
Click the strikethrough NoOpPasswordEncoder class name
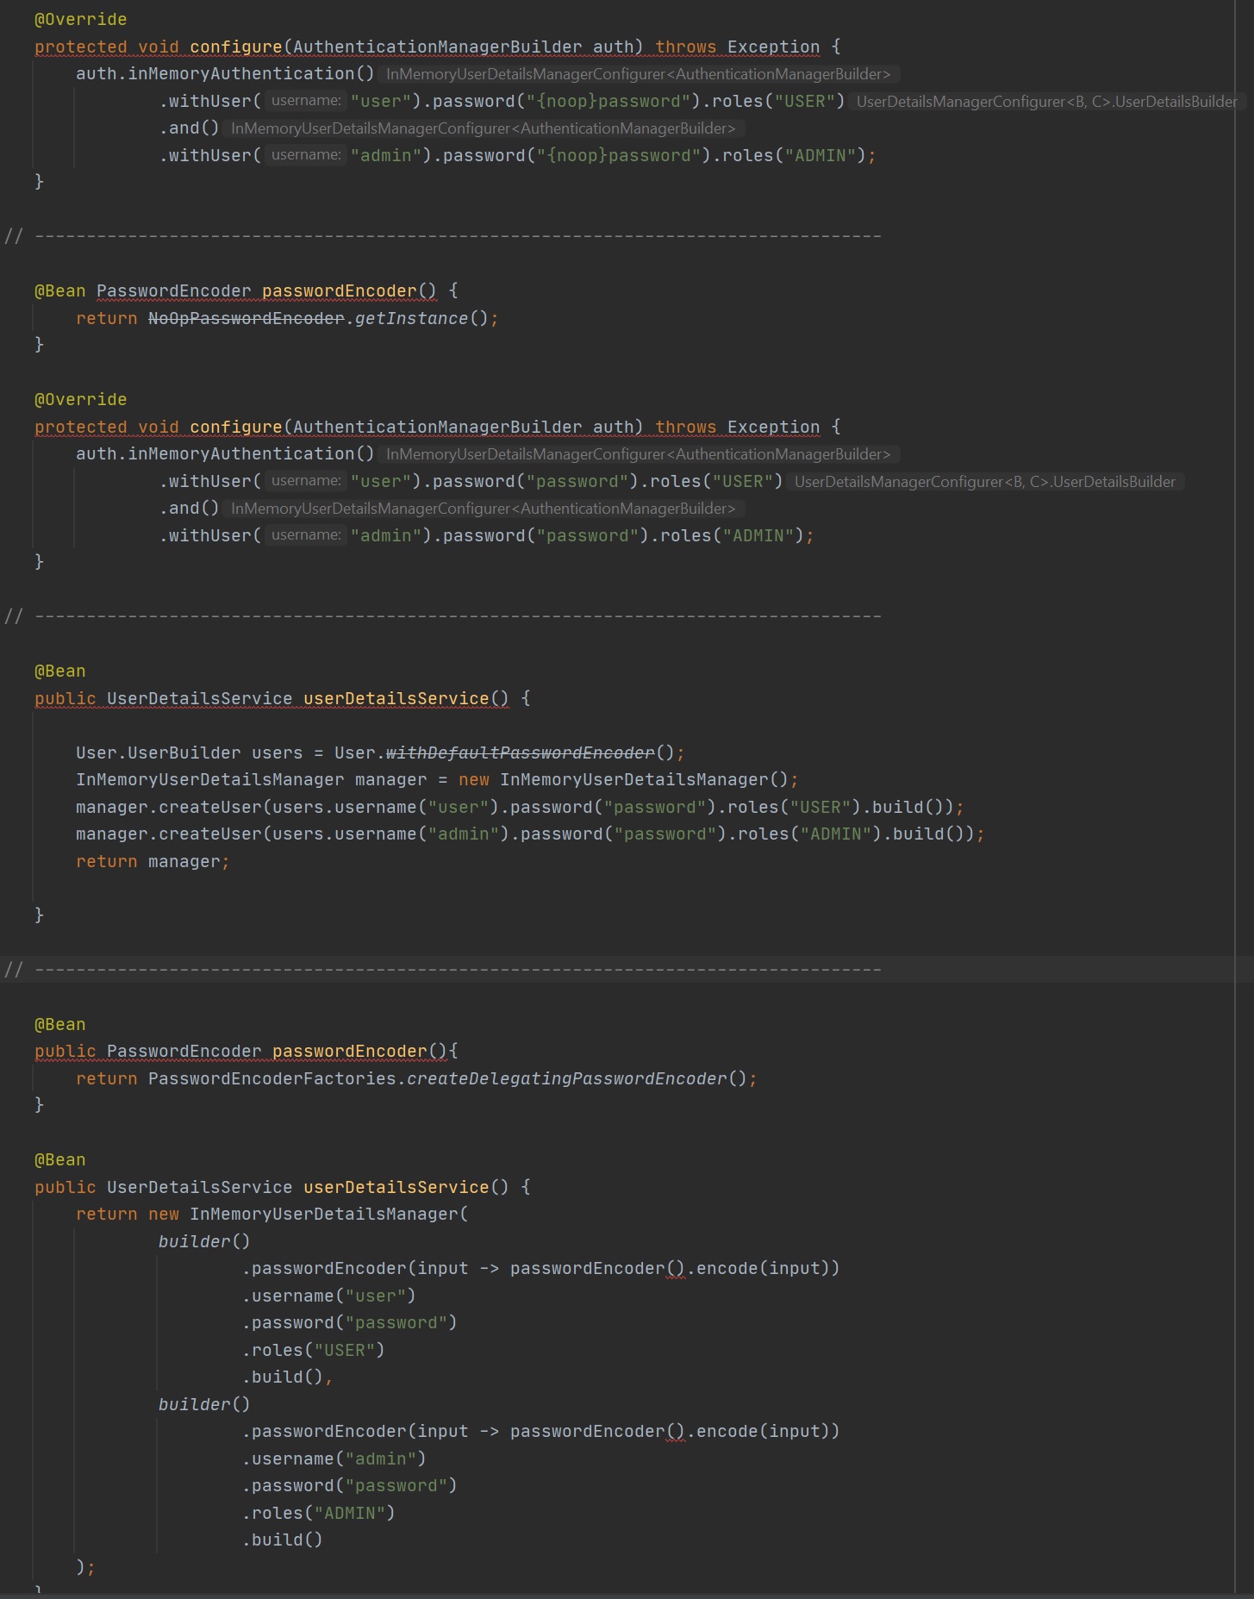pyautogui.click(x=246, y=319)
